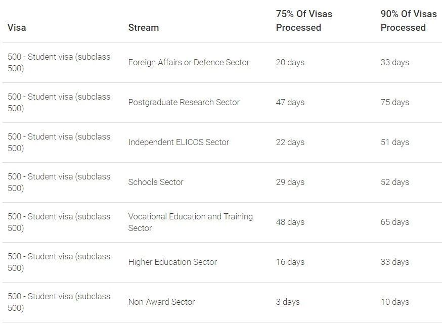Click the 20 days processing value
This screenshot has width=442, height=324.
(290, 62)
